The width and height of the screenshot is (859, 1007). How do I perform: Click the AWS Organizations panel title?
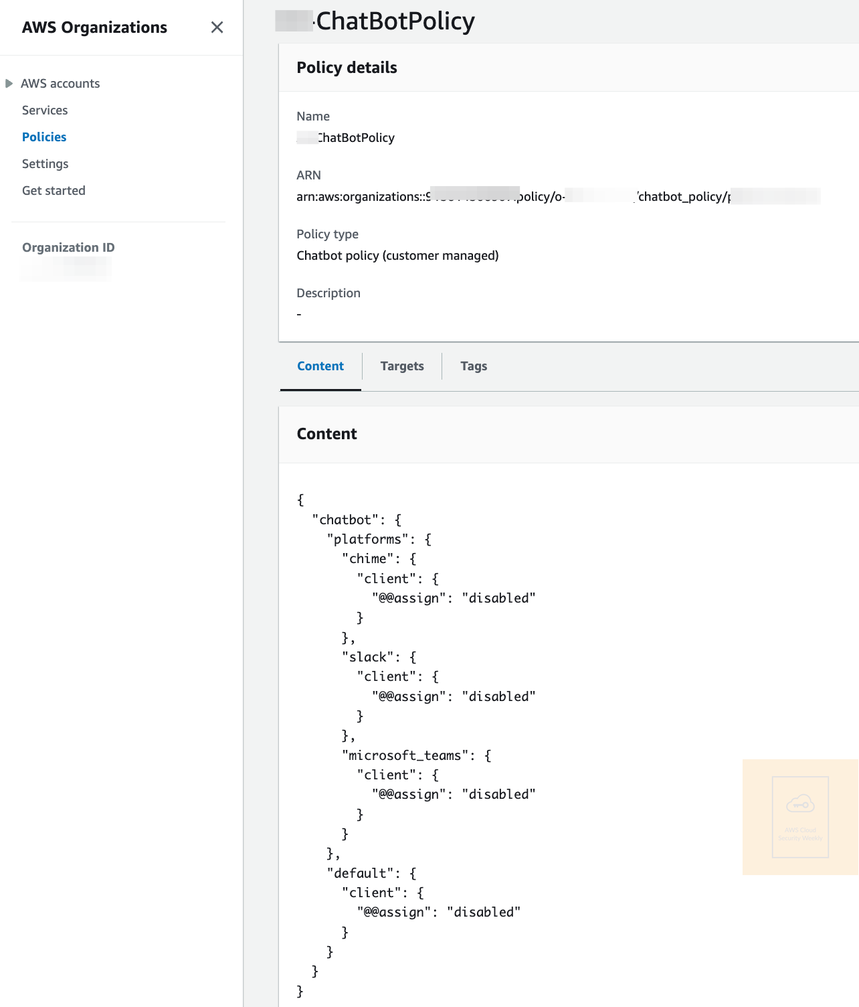(x=94, y=27)
